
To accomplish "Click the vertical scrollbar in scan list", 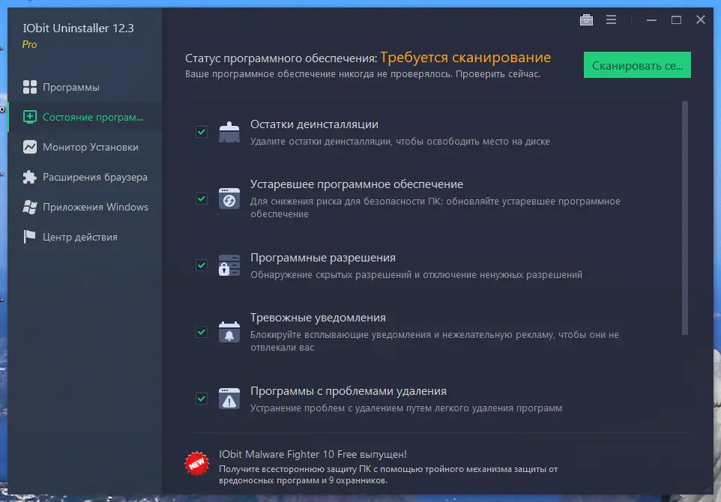I will click(x=685, y=218).
